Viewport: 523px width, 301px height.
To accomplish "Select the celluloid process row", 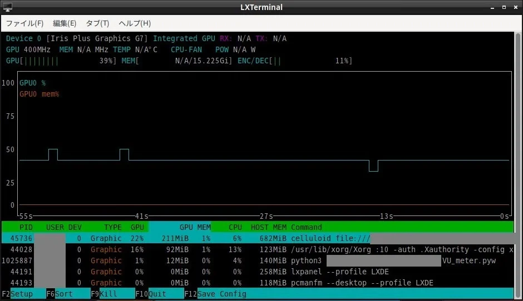I will tap(258, 238).
